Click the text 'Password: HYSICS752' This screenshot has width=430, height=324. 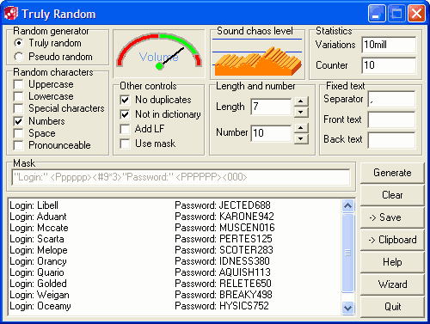pyautogui.click(x=222, y=306)
